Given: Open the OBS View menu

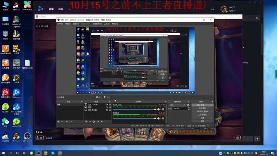Looking at the screenshot, I should (x=76, y=24).
